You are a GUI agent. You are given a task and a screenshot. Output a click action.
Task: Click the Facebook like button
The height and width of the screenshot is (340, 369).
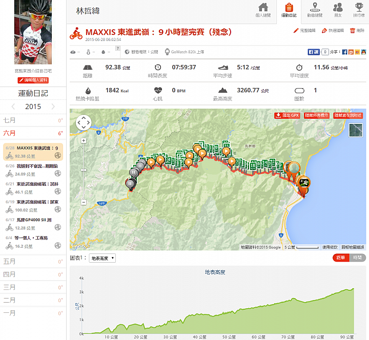(x=314, y=52)
